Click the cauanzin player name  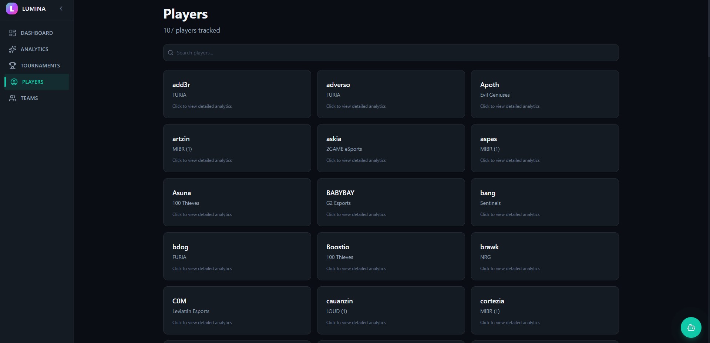click(340, 301)
